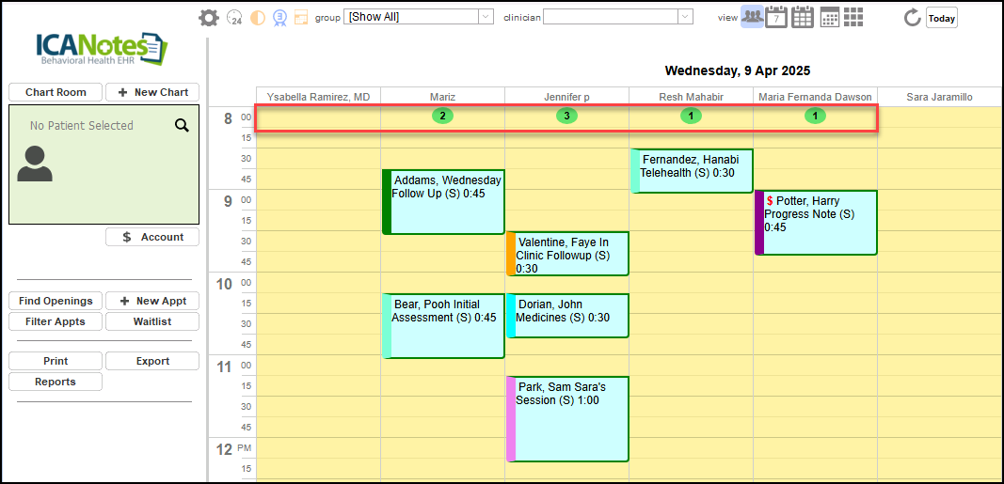Image resolution: width=1004 pixels, height=484 pixels.
Task: Select Park, Sam Sara's Session appointment
Action: coord(567,418)
